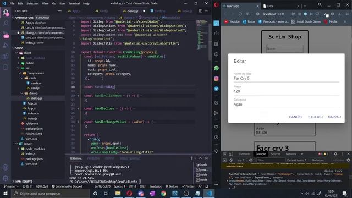The width and height of the screenshot is (352, 198).
Task: Reload the page in Opera browser
Action: [x=240, y=14]
